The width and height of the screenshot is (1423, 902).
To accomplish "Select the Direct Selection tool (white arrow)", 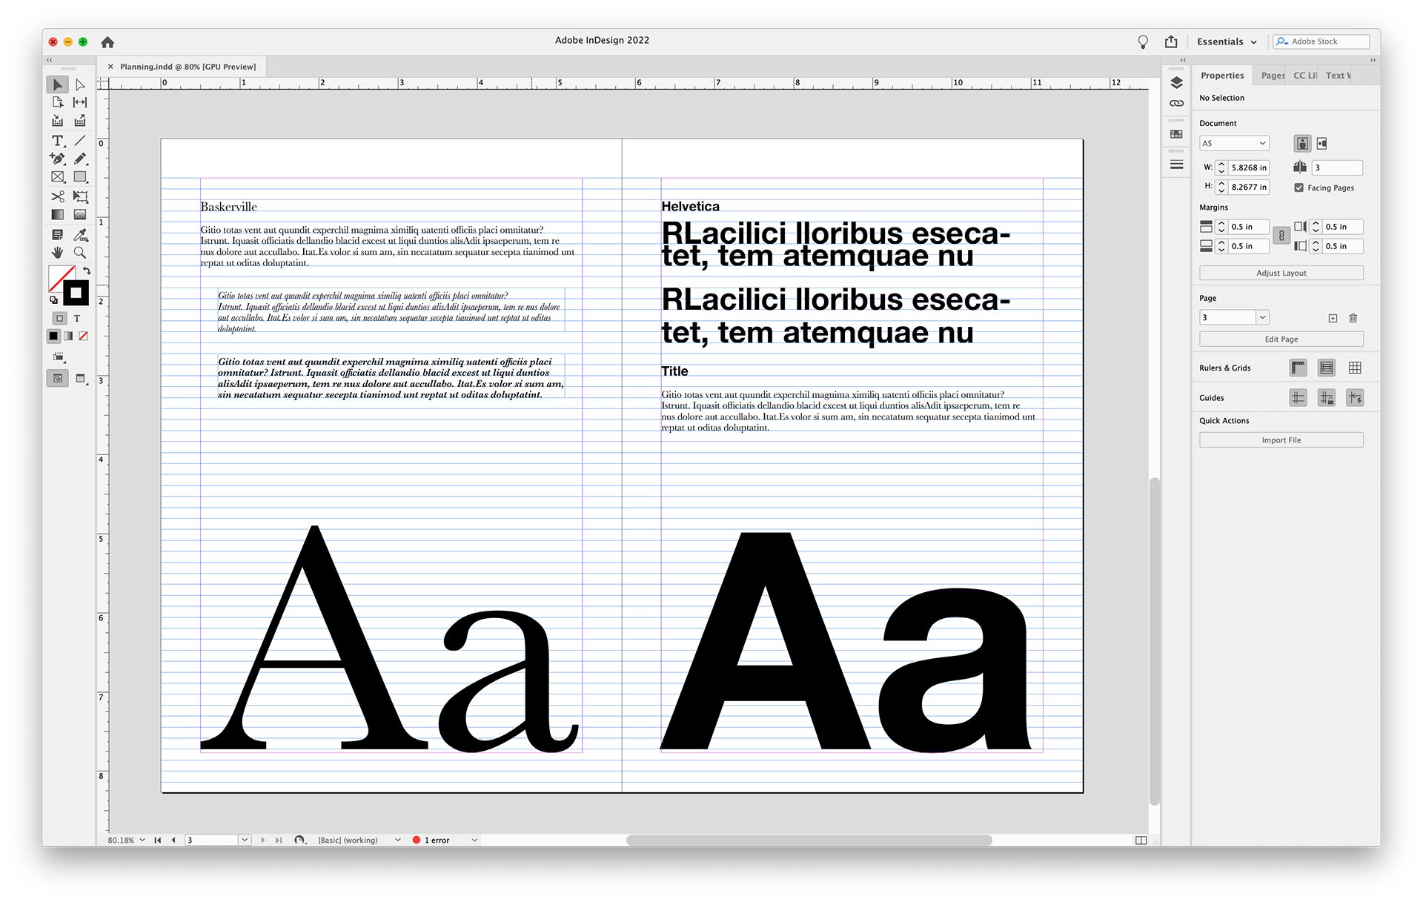I will 80,84.
